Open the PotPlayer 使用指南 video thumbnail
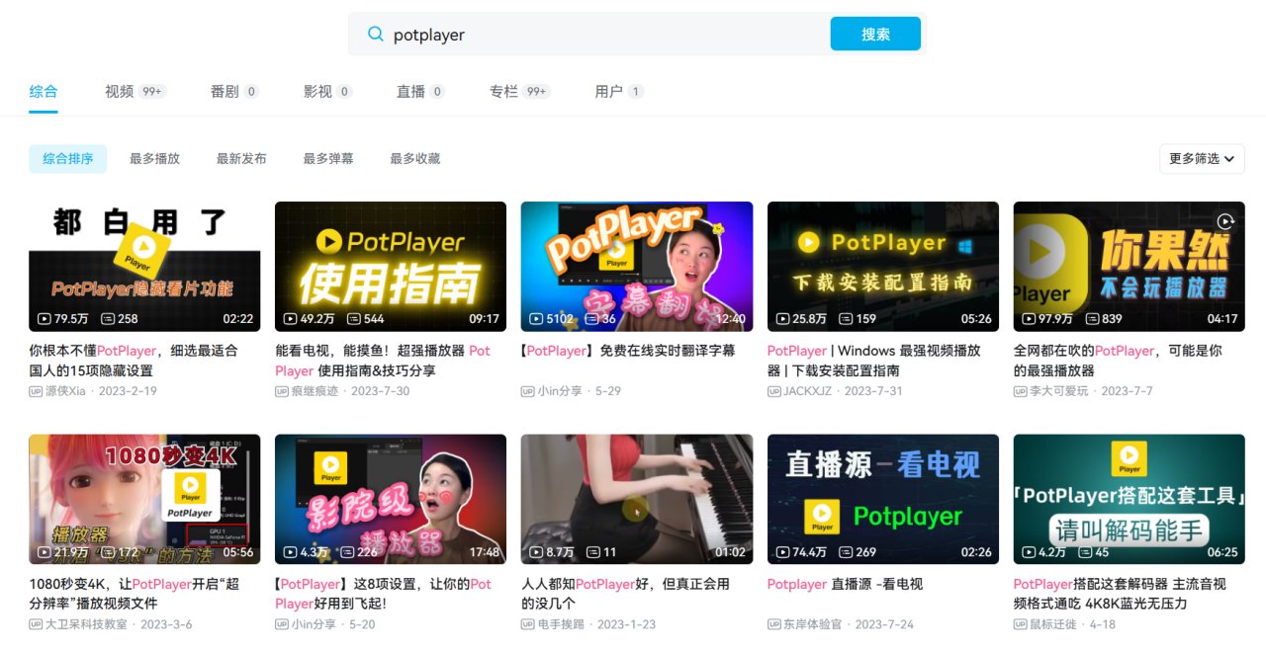Viewport: 1266px width, 651px height. [391, 267]
